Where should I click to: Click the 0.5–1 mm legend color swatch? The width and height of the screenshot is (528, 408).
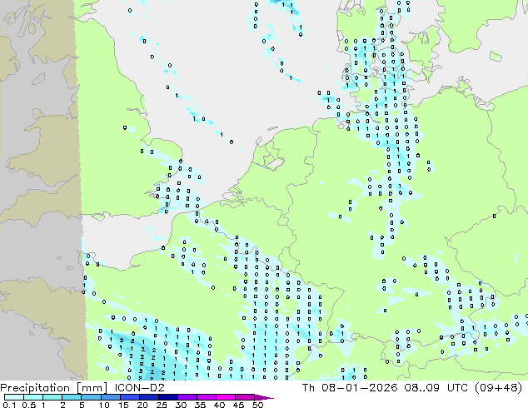click(x=33, y=397)
